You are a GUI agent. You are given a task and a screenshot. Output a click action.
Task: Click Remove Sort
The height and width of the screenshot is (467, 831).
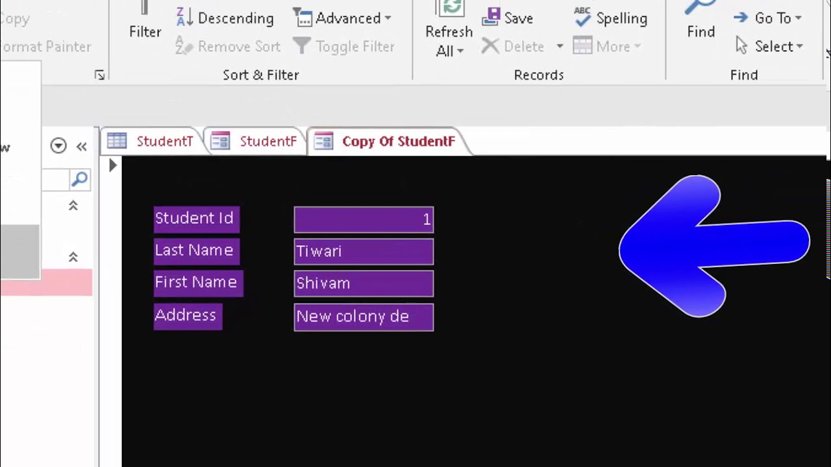pos(228,47)
